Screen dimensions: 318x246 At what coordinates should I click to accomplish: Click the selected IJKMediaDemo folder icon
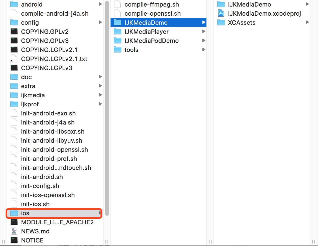(x=118, y=22)
